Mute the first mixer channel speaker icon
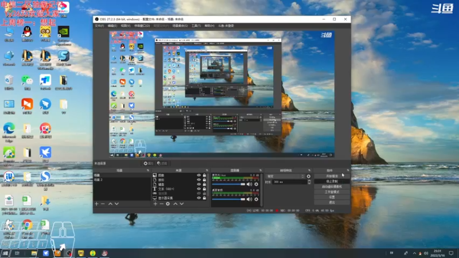The height and width of the screenshot is (258, 459). click(249, 184)
